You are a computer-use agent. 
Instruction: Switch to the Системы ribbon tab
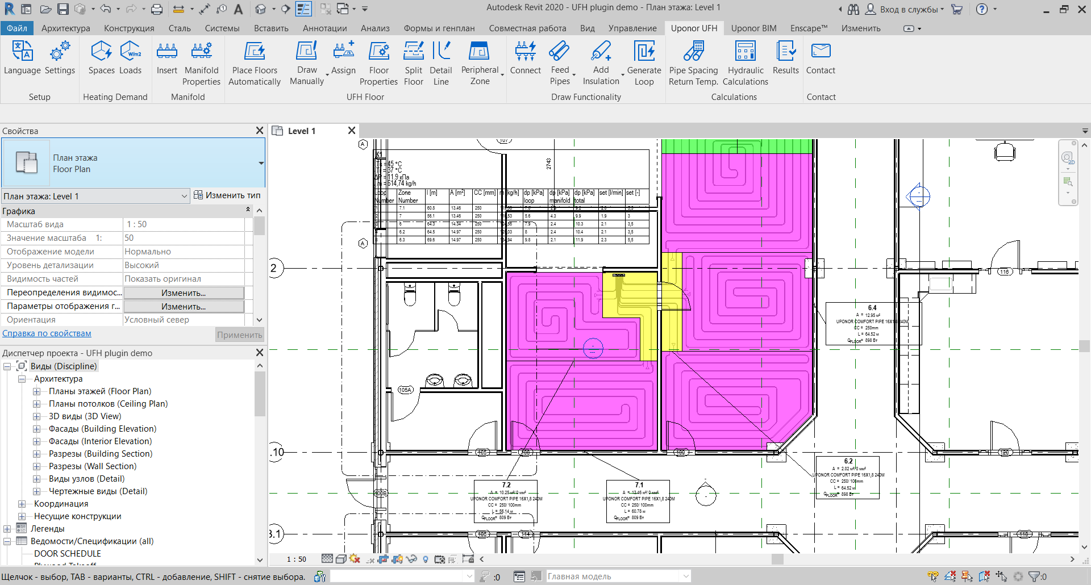click(222, 28)
